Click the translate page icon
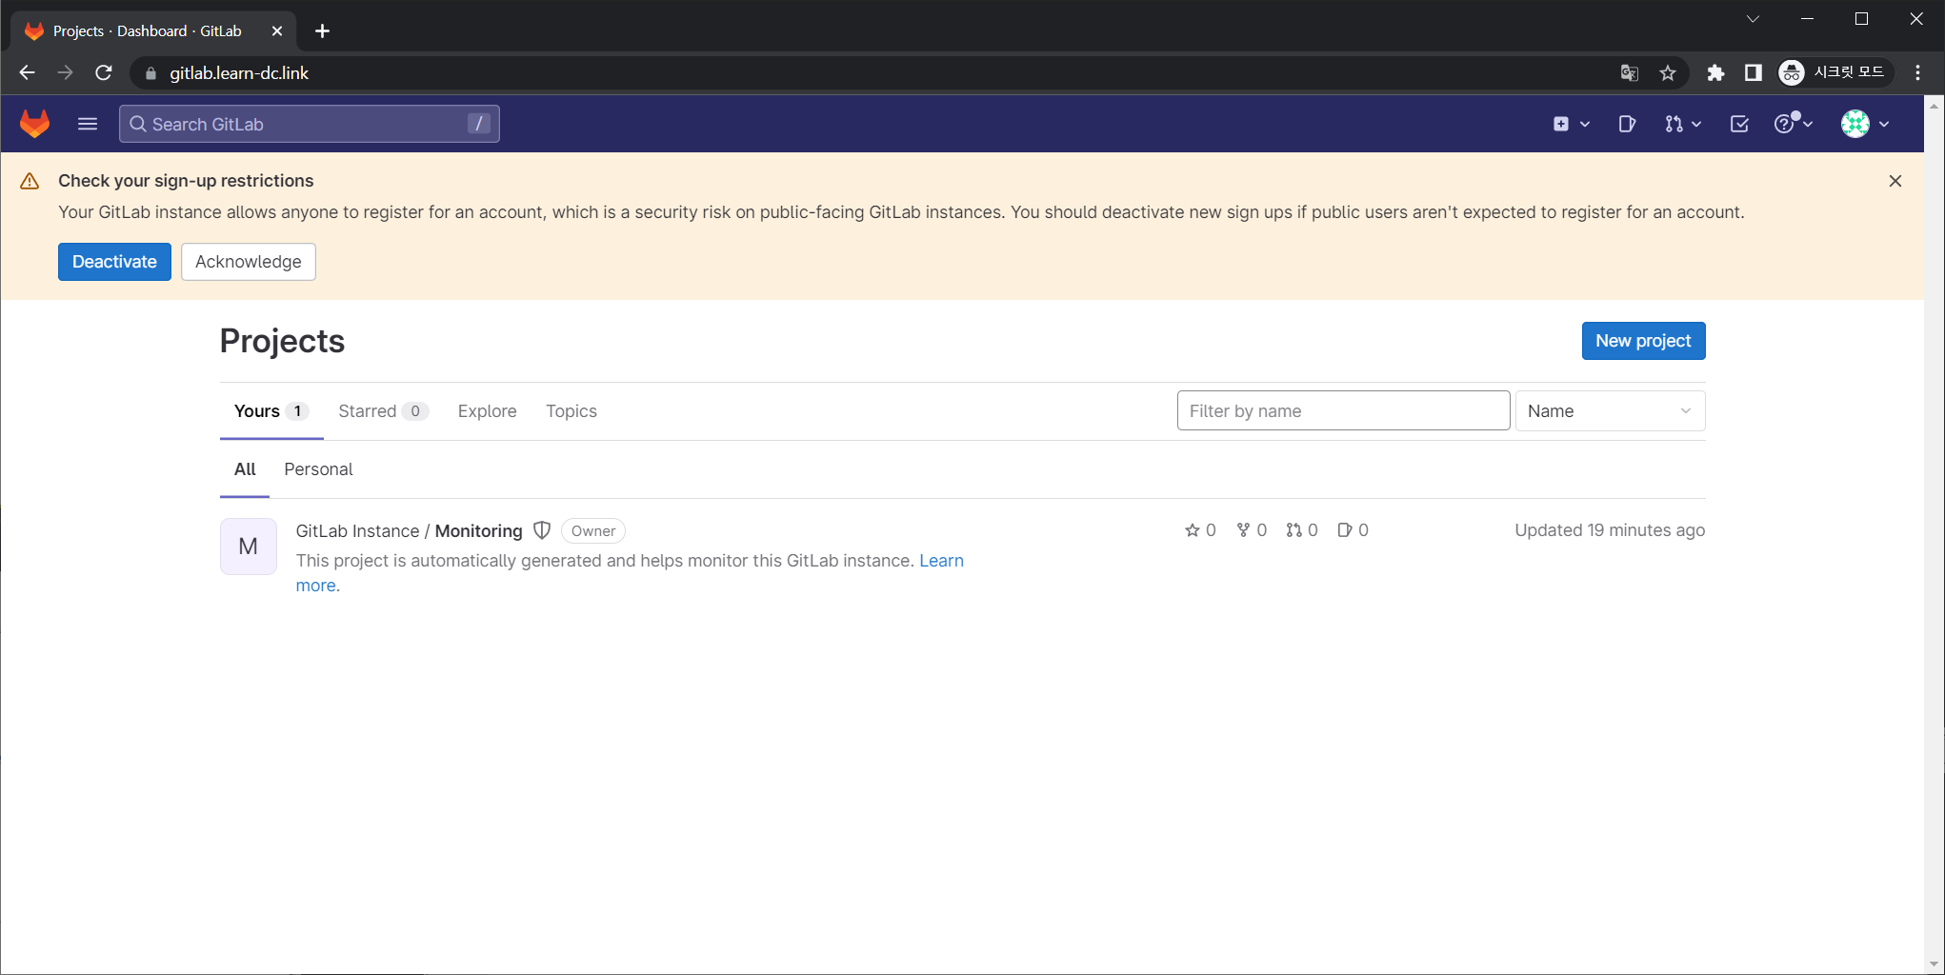The image size is (1945, 975). 1630,73
